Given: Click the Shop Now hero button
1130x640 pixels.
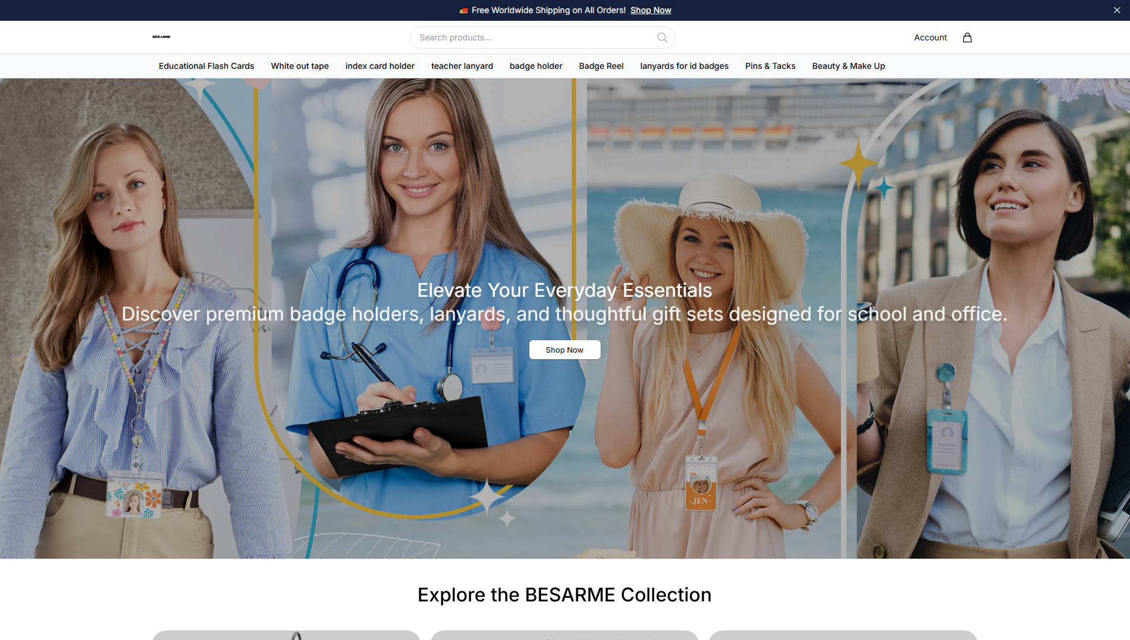Looking at the screenshot, I should click(x=564, y=350).
